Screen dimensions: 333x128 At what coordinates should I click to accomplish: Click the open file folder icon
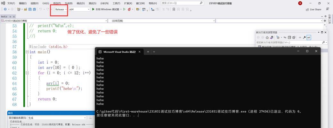click(26, 9)
